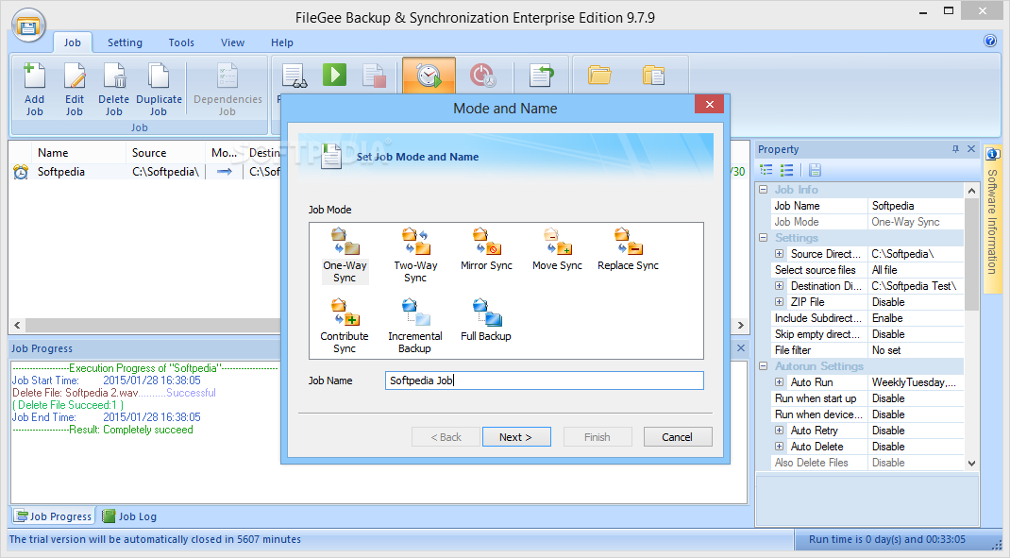Click the FileGee application orb button
Image resolution: width=1010 pixels, height=558 pixels.
click(x=28, y=25)
